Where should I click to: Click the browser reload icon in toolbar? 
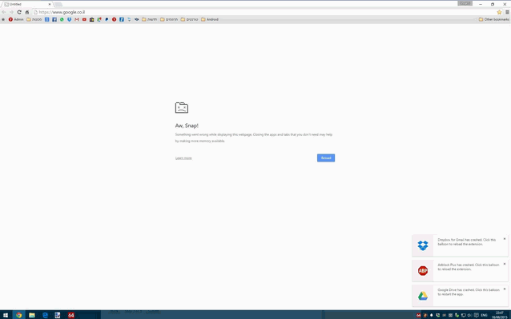tap(19, 12)
